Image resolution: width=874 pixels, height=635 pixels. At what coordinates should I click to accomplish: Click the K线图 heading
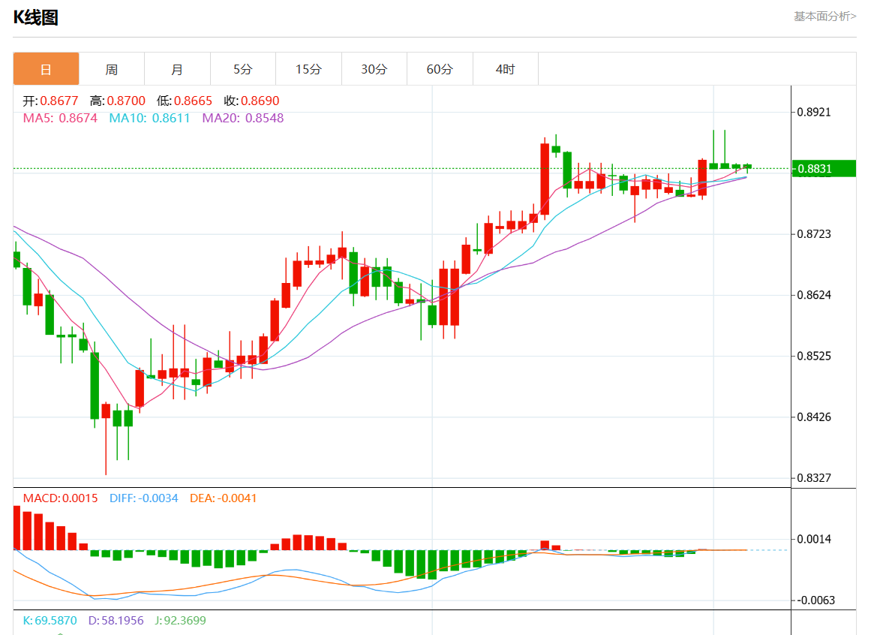36,17
